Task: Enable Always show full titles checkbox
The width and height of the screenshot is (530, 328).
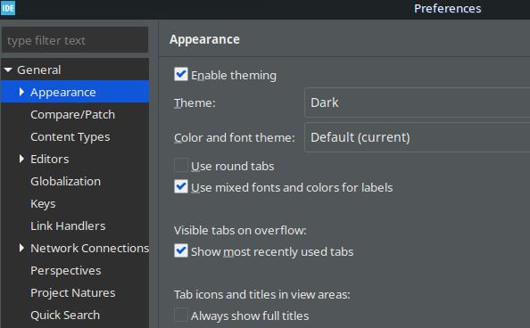Action: pyautogui.click(x=181, y=315)
